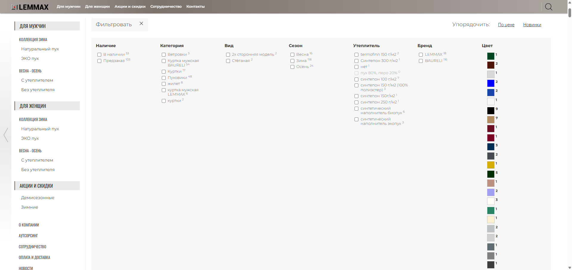The image size is (572, 270).
Task: Check the 'В наличии' checkbox
Action: tap(99, 55)
